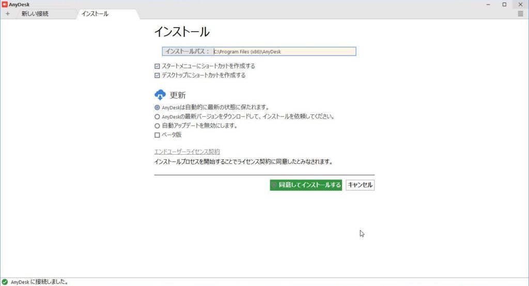Select 自動アップデートを無効にします radio option

[157, 126]
